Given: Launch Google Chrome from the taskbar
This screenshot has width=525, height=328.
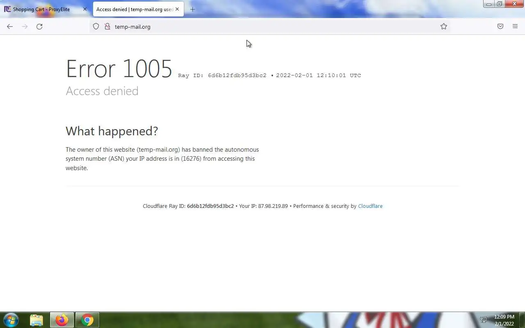Looking at the screenshot, I should [x=87, y=320].
